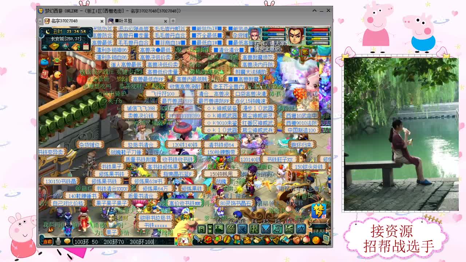Open the red treasure chest inventory icon
Viewport: 466px width, 262px height.
208,240
